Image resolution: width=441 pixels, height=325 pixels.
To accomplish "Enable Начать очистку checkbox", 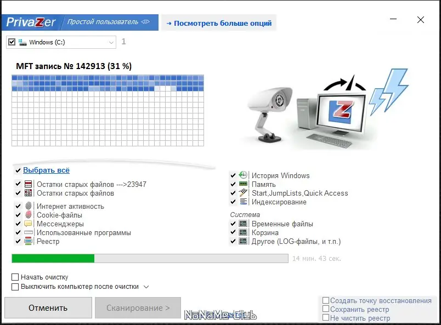I will [x=15, y=277].
